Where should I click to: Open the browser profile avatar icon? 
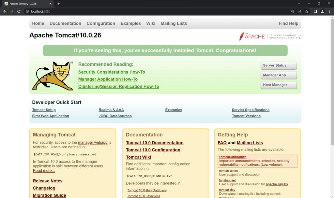(322, 11)
